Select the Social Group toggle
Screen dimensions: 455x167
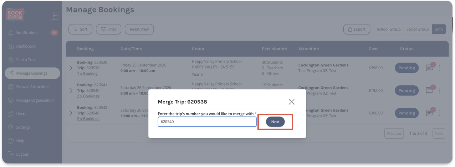click(x=418, y=29)
